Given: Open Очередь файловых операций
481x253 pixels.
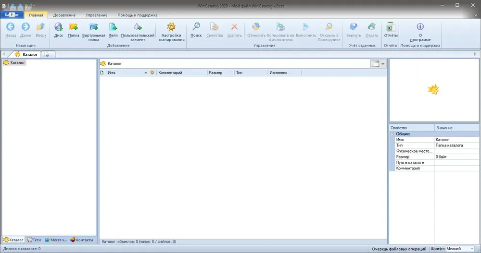Looking at the screenshot, I should point(399,249).
